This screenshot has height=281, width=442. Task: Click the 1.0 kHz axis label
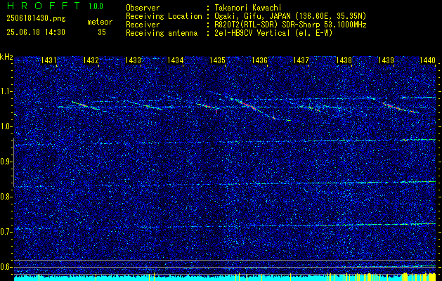6,126
